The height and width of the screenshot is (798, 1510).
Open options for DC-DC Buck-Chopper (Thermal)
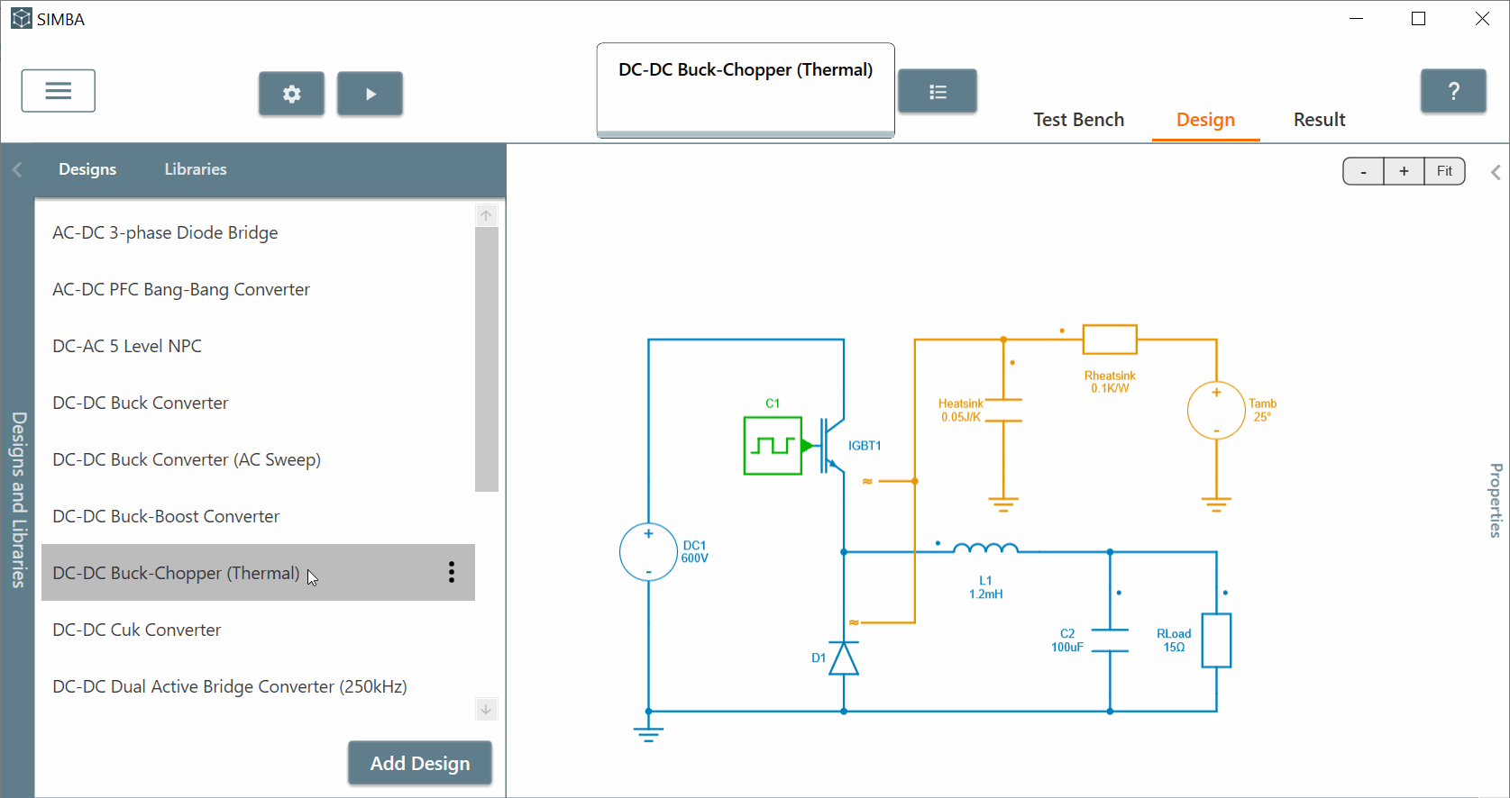[x=452, y=573]
